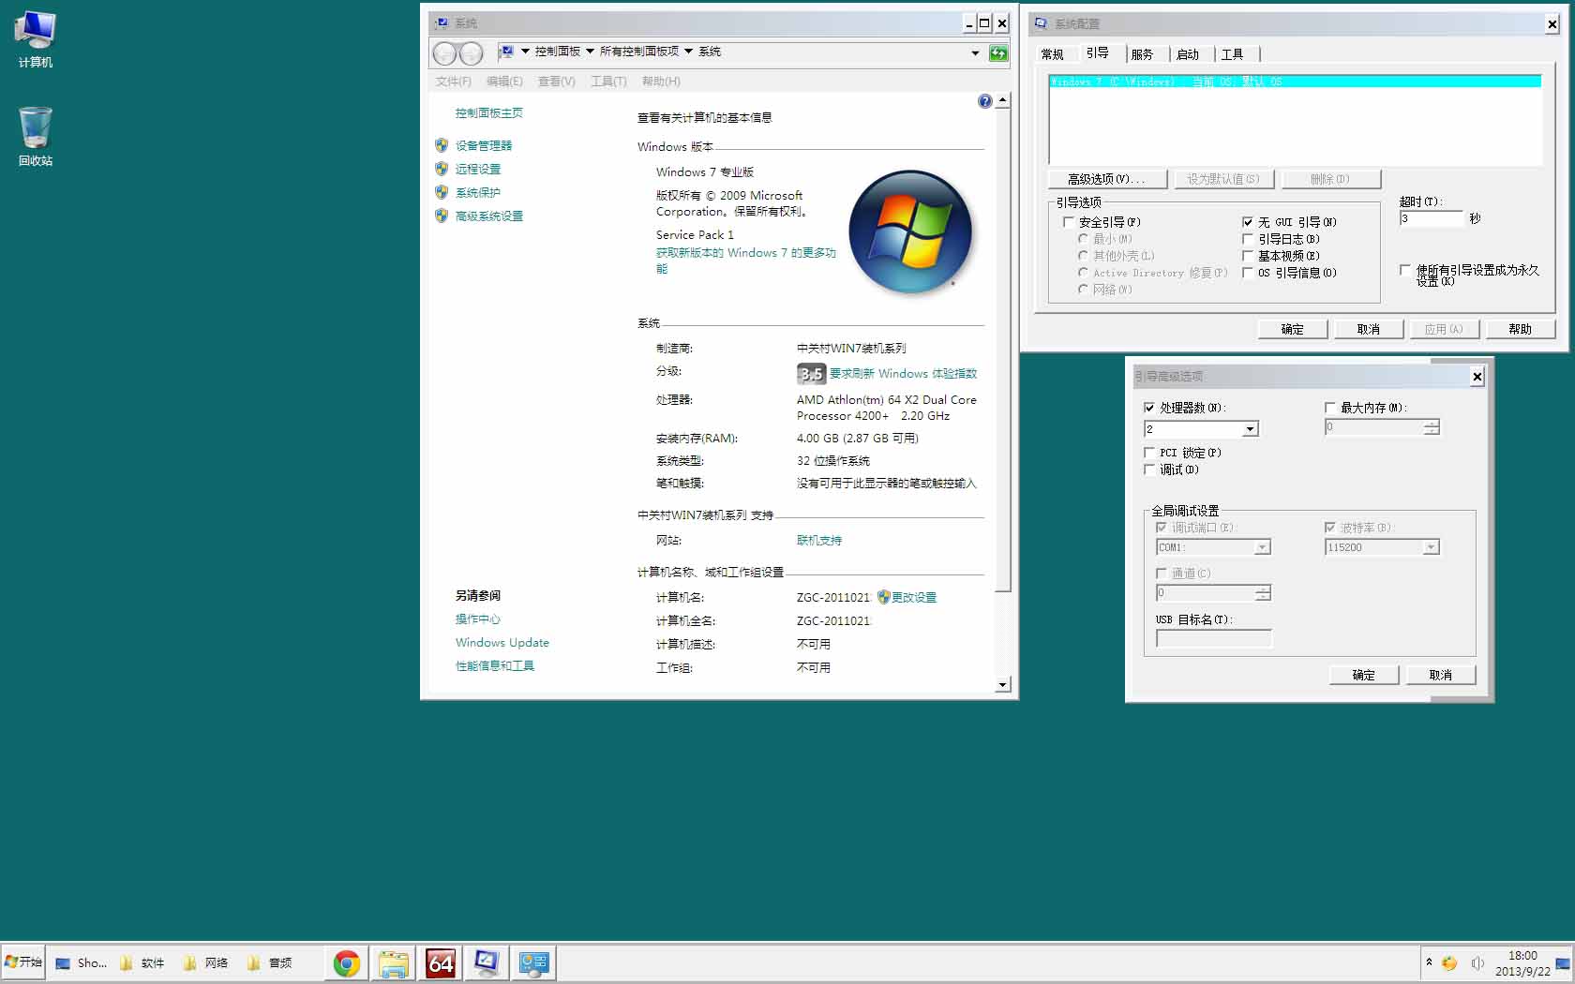
Task: Open the file explorer taskbar icon
Action: coord(394,963)
